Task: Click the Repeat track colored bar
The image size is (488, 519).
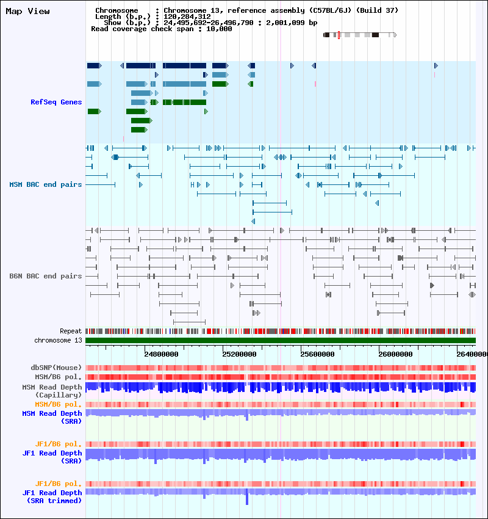Action: point(281,331)
